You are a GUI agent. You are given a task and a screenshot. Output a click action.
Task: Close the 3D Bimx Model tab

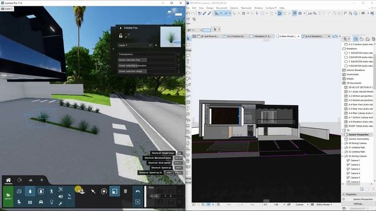pos(298,36)
